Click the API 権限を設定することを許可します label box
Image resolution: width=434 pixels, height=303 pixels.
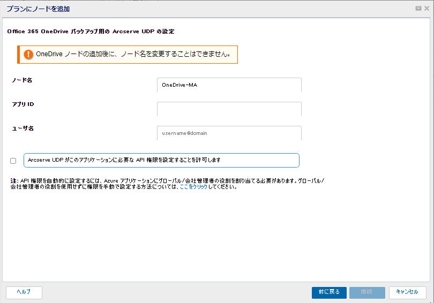click(x=161, y=161)
